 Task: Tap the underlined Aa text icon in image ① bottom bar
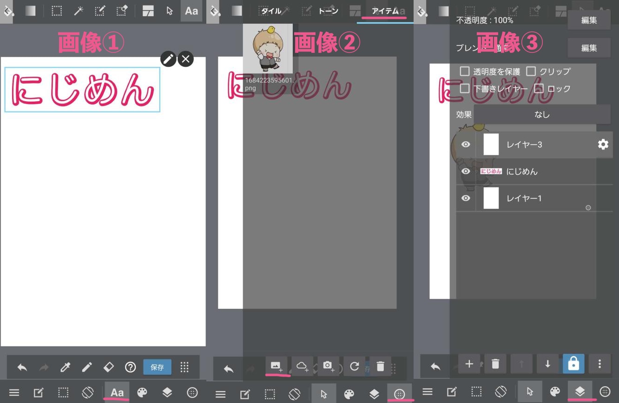coord(117,392)
